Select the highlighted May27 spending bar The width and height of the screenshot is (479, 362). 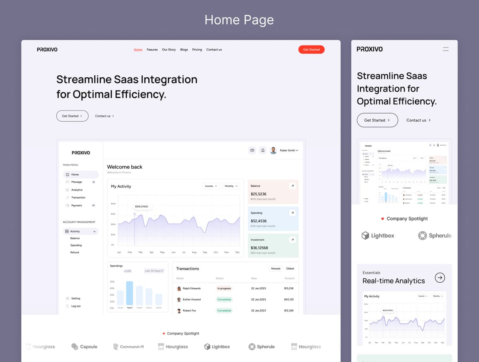point(130,293)
